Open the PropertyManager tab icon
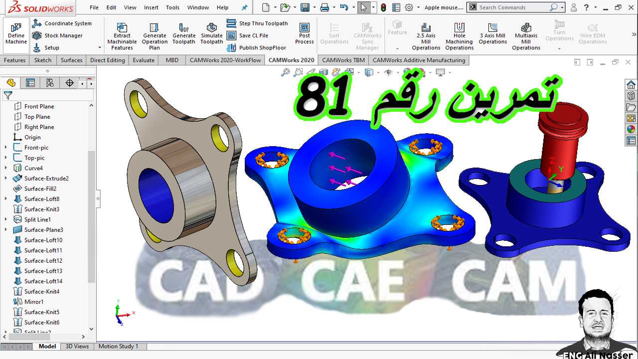 click(30, 83)
